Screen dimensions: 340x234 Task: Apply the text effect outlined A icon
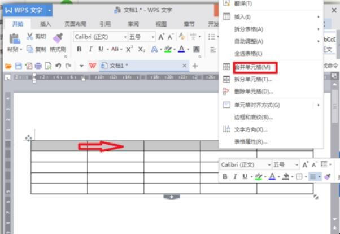[154, 49]
